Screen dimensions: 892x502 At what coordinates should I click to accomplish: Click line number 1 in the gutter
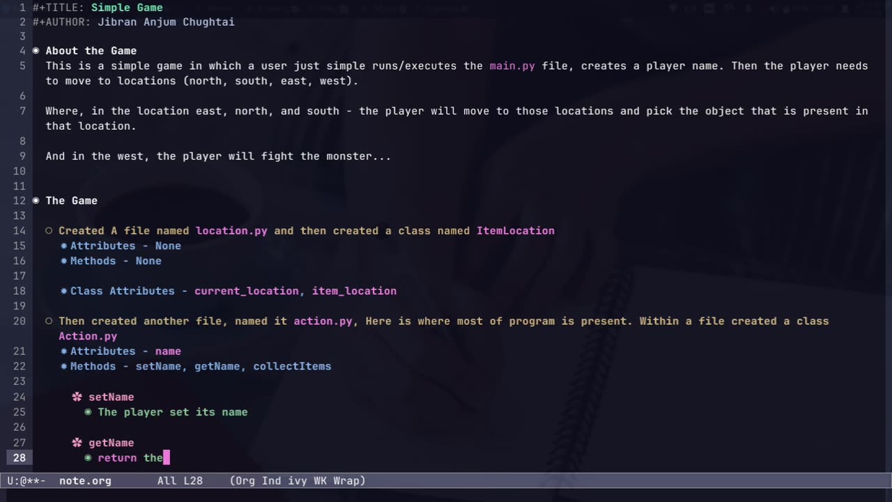23,8
